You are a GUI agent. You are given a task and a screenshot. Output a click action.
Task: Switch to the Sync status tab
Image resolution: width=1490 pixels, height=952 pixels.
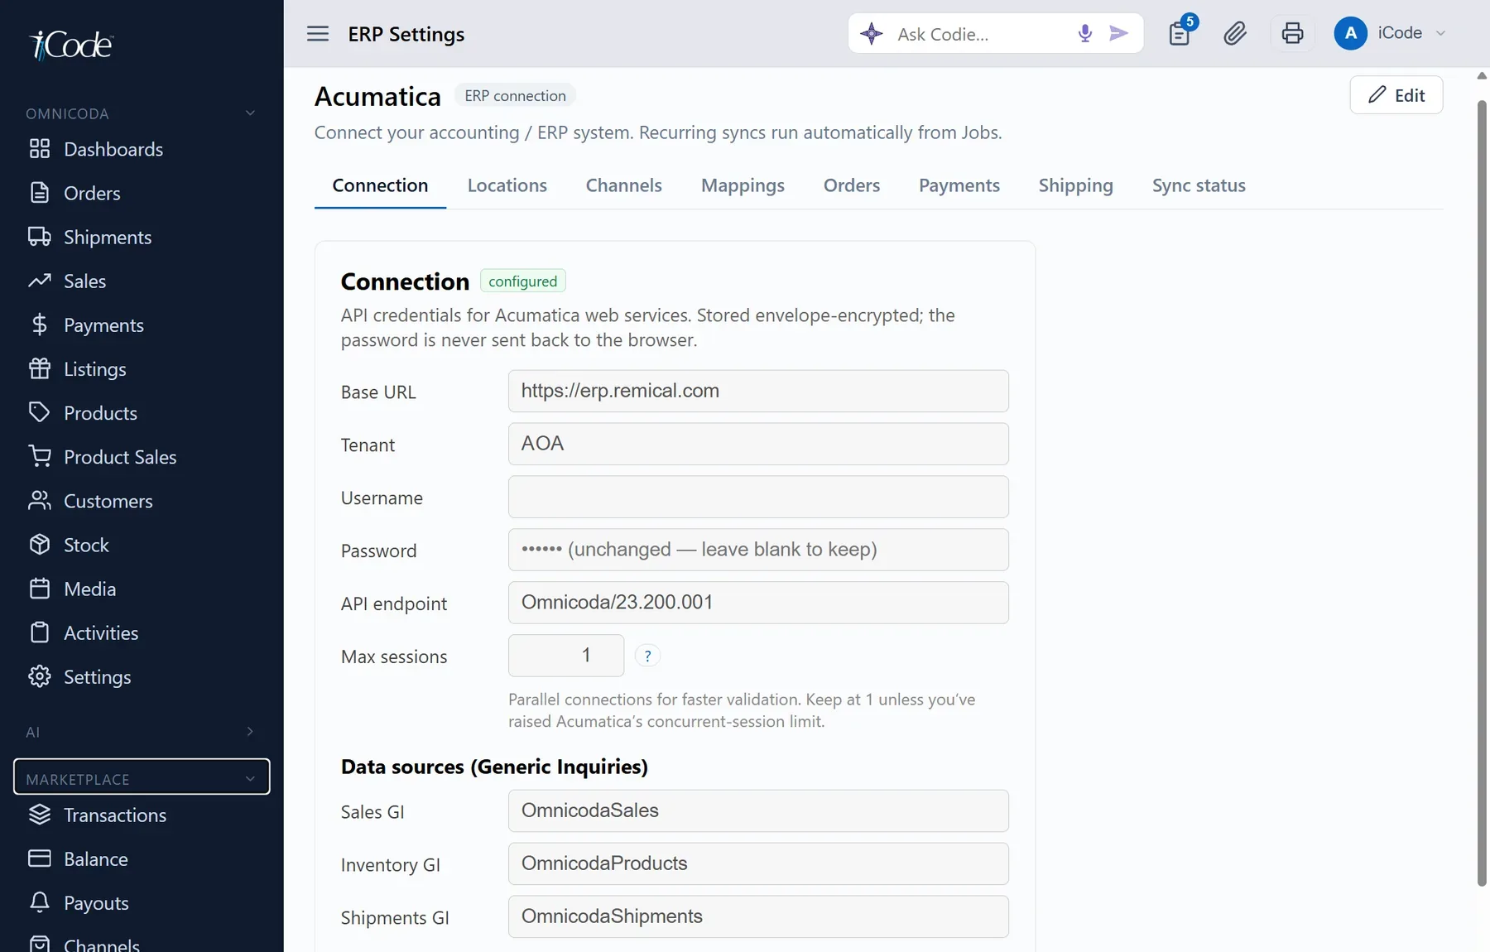(1198, 185)
